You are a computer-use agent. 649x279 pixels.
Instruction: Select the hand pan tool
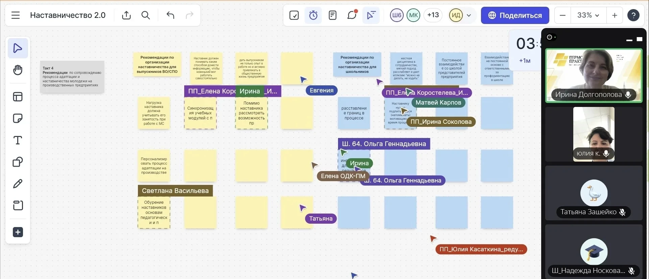18,70
